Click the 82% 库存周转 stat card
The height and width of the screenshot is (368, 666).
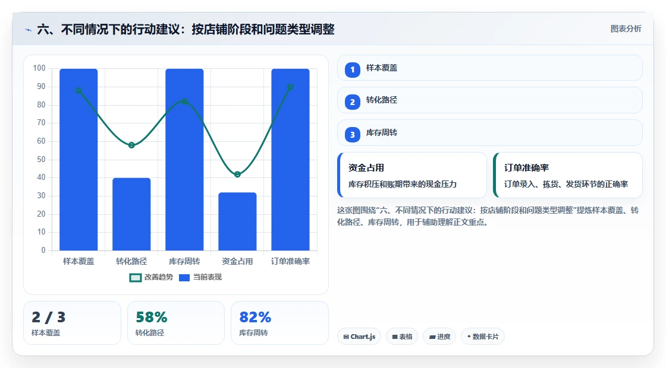pyautogui.click(x=279, y=323)
